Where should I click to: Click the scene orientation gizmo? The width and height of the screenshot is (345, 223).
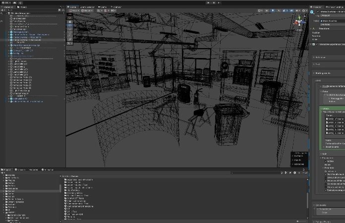pos(300,22)
